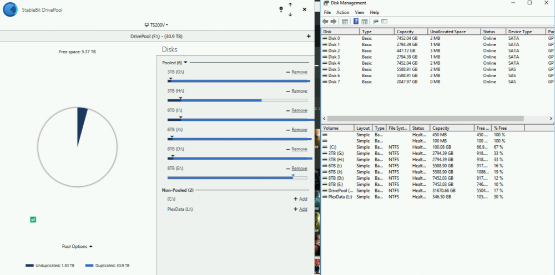This screenshot has width=555, height=275.
Task: Click the pool usage pie chart
Action: (x=77, y=146)
